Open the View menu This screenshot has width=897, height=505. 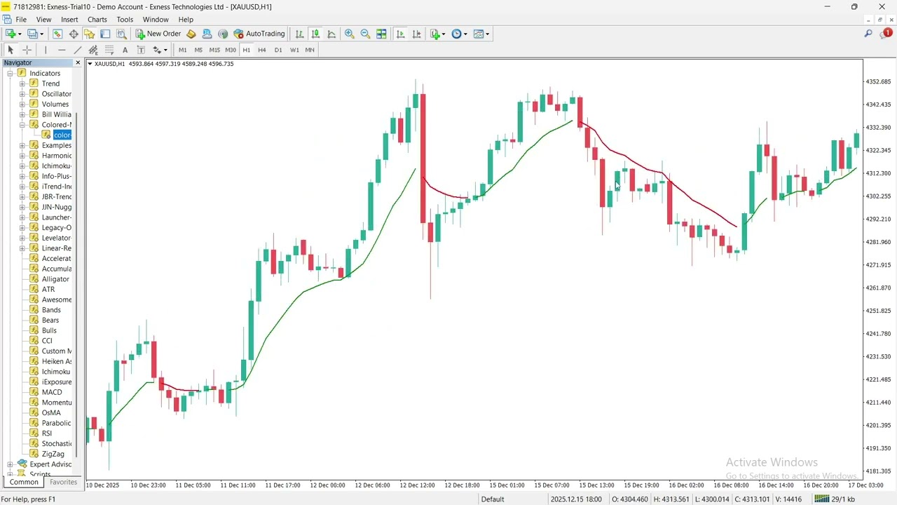click(43, 20)
